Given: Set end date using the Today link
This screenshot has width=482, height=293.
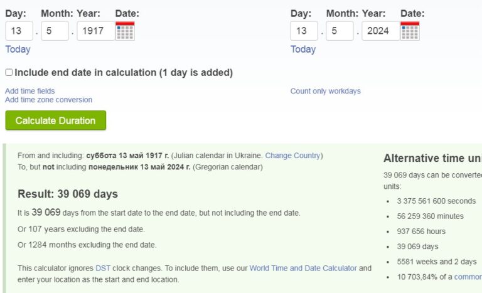Looking at the screenshot, I should (303, 49).
